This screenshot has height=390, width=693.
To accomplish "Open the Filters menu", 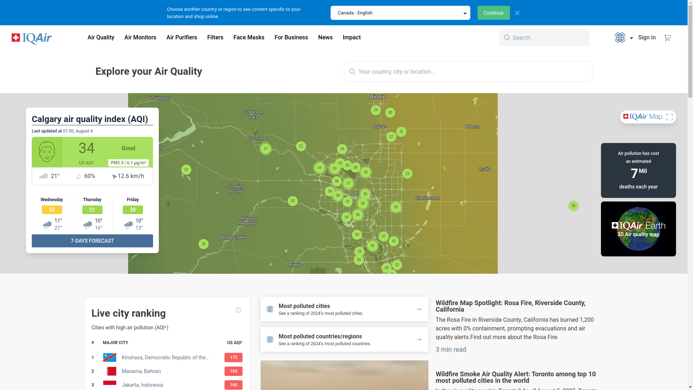I will coord(215,38).
